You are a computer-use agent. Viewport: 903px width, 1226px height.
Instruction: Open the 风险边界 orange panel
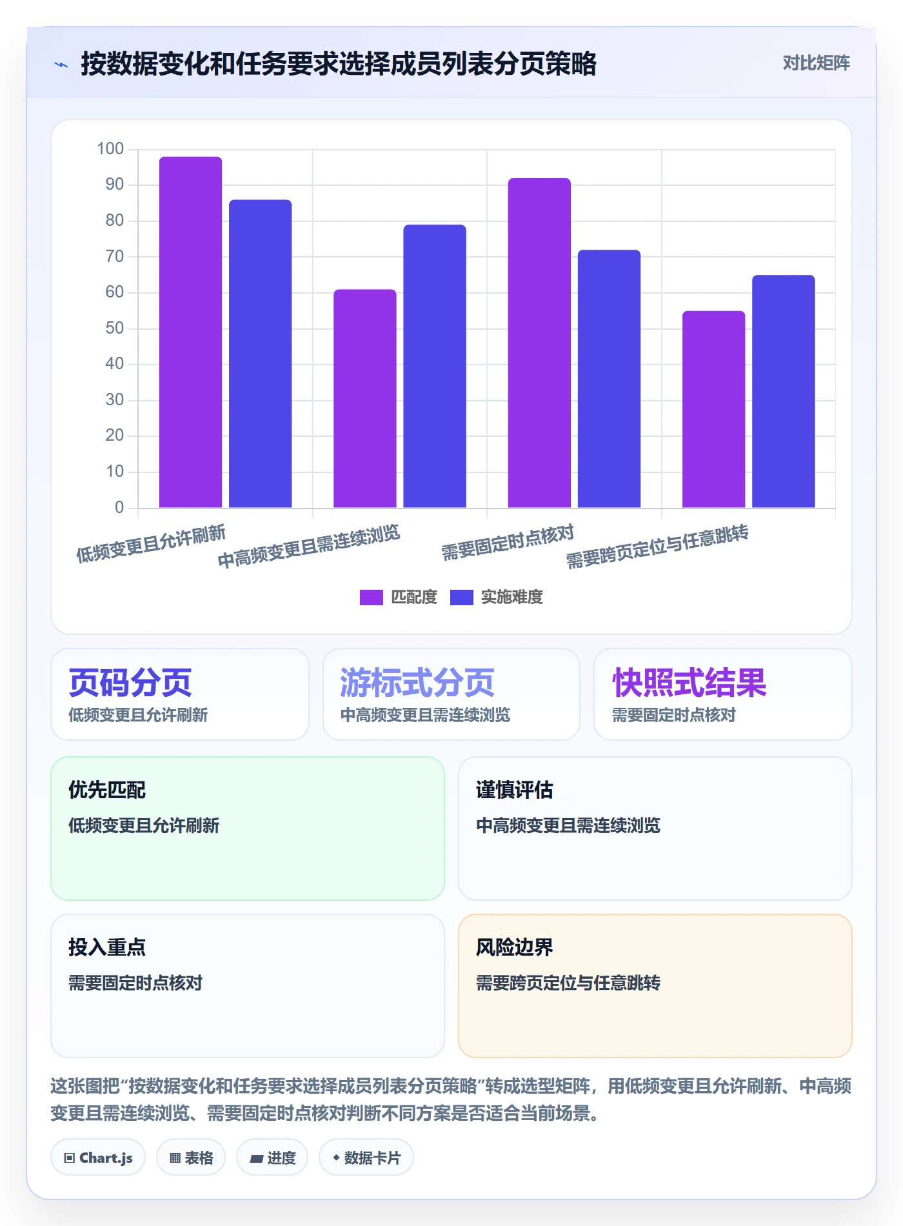(655, 986)
